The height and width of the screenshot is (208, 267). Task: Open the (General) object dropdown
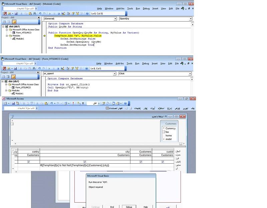pyautogui.click(x=115, y=19)
